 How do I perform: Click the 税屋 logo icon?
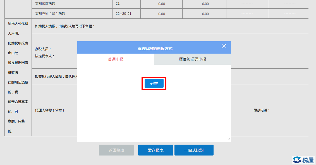click(x=297, y=160)
